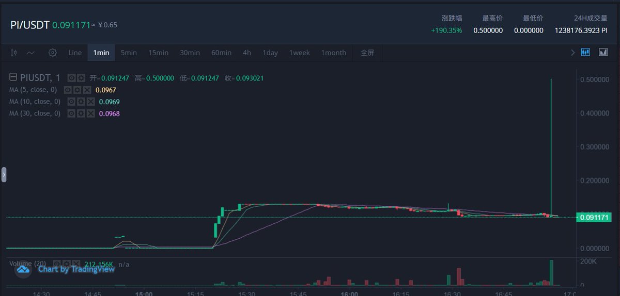This screenshot has width=620, height=296.
Task: Select the 1min interval tab
Action: (101, 53)
